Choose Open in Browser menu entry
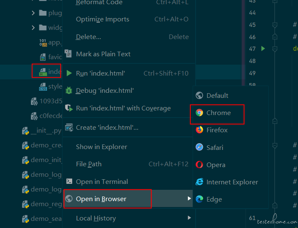 click(x=101, y=199)
